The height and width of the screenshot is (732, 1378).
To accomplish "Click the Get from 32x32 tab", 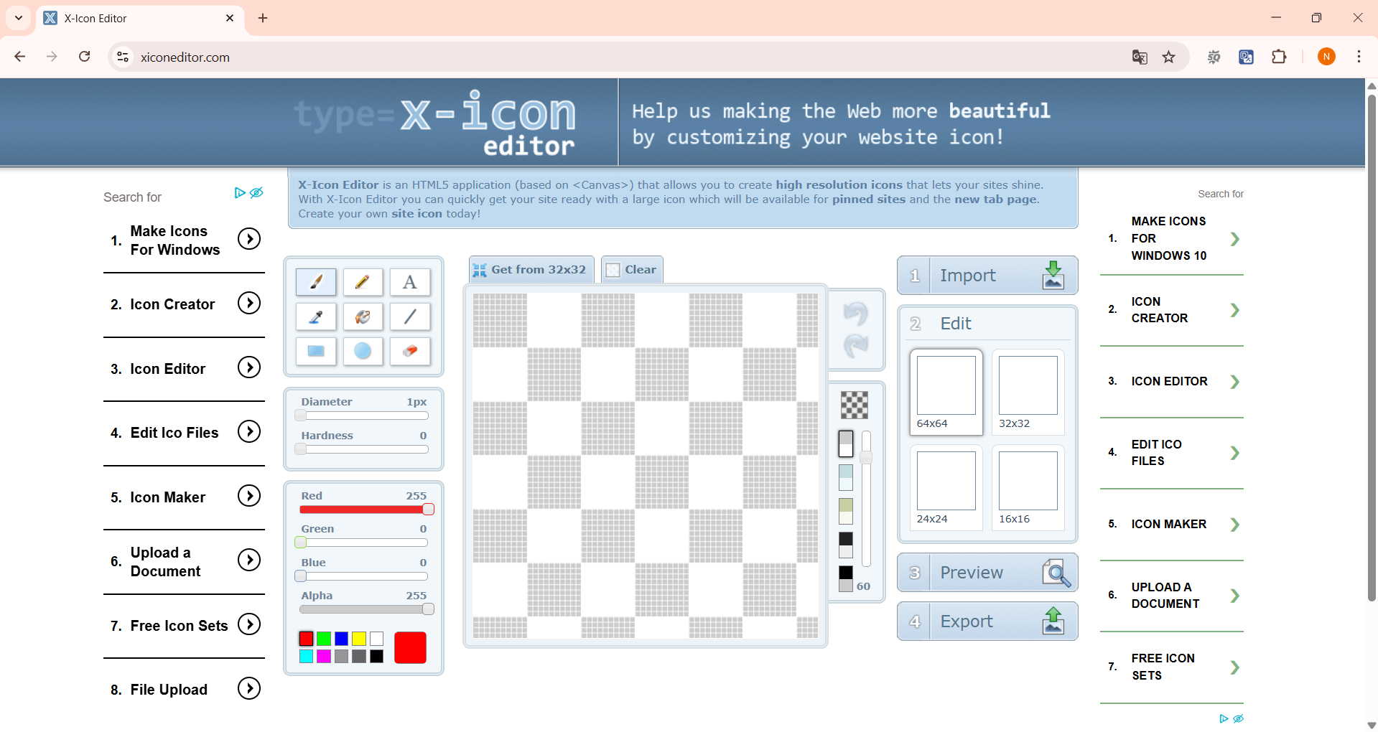I will [531, 270].
